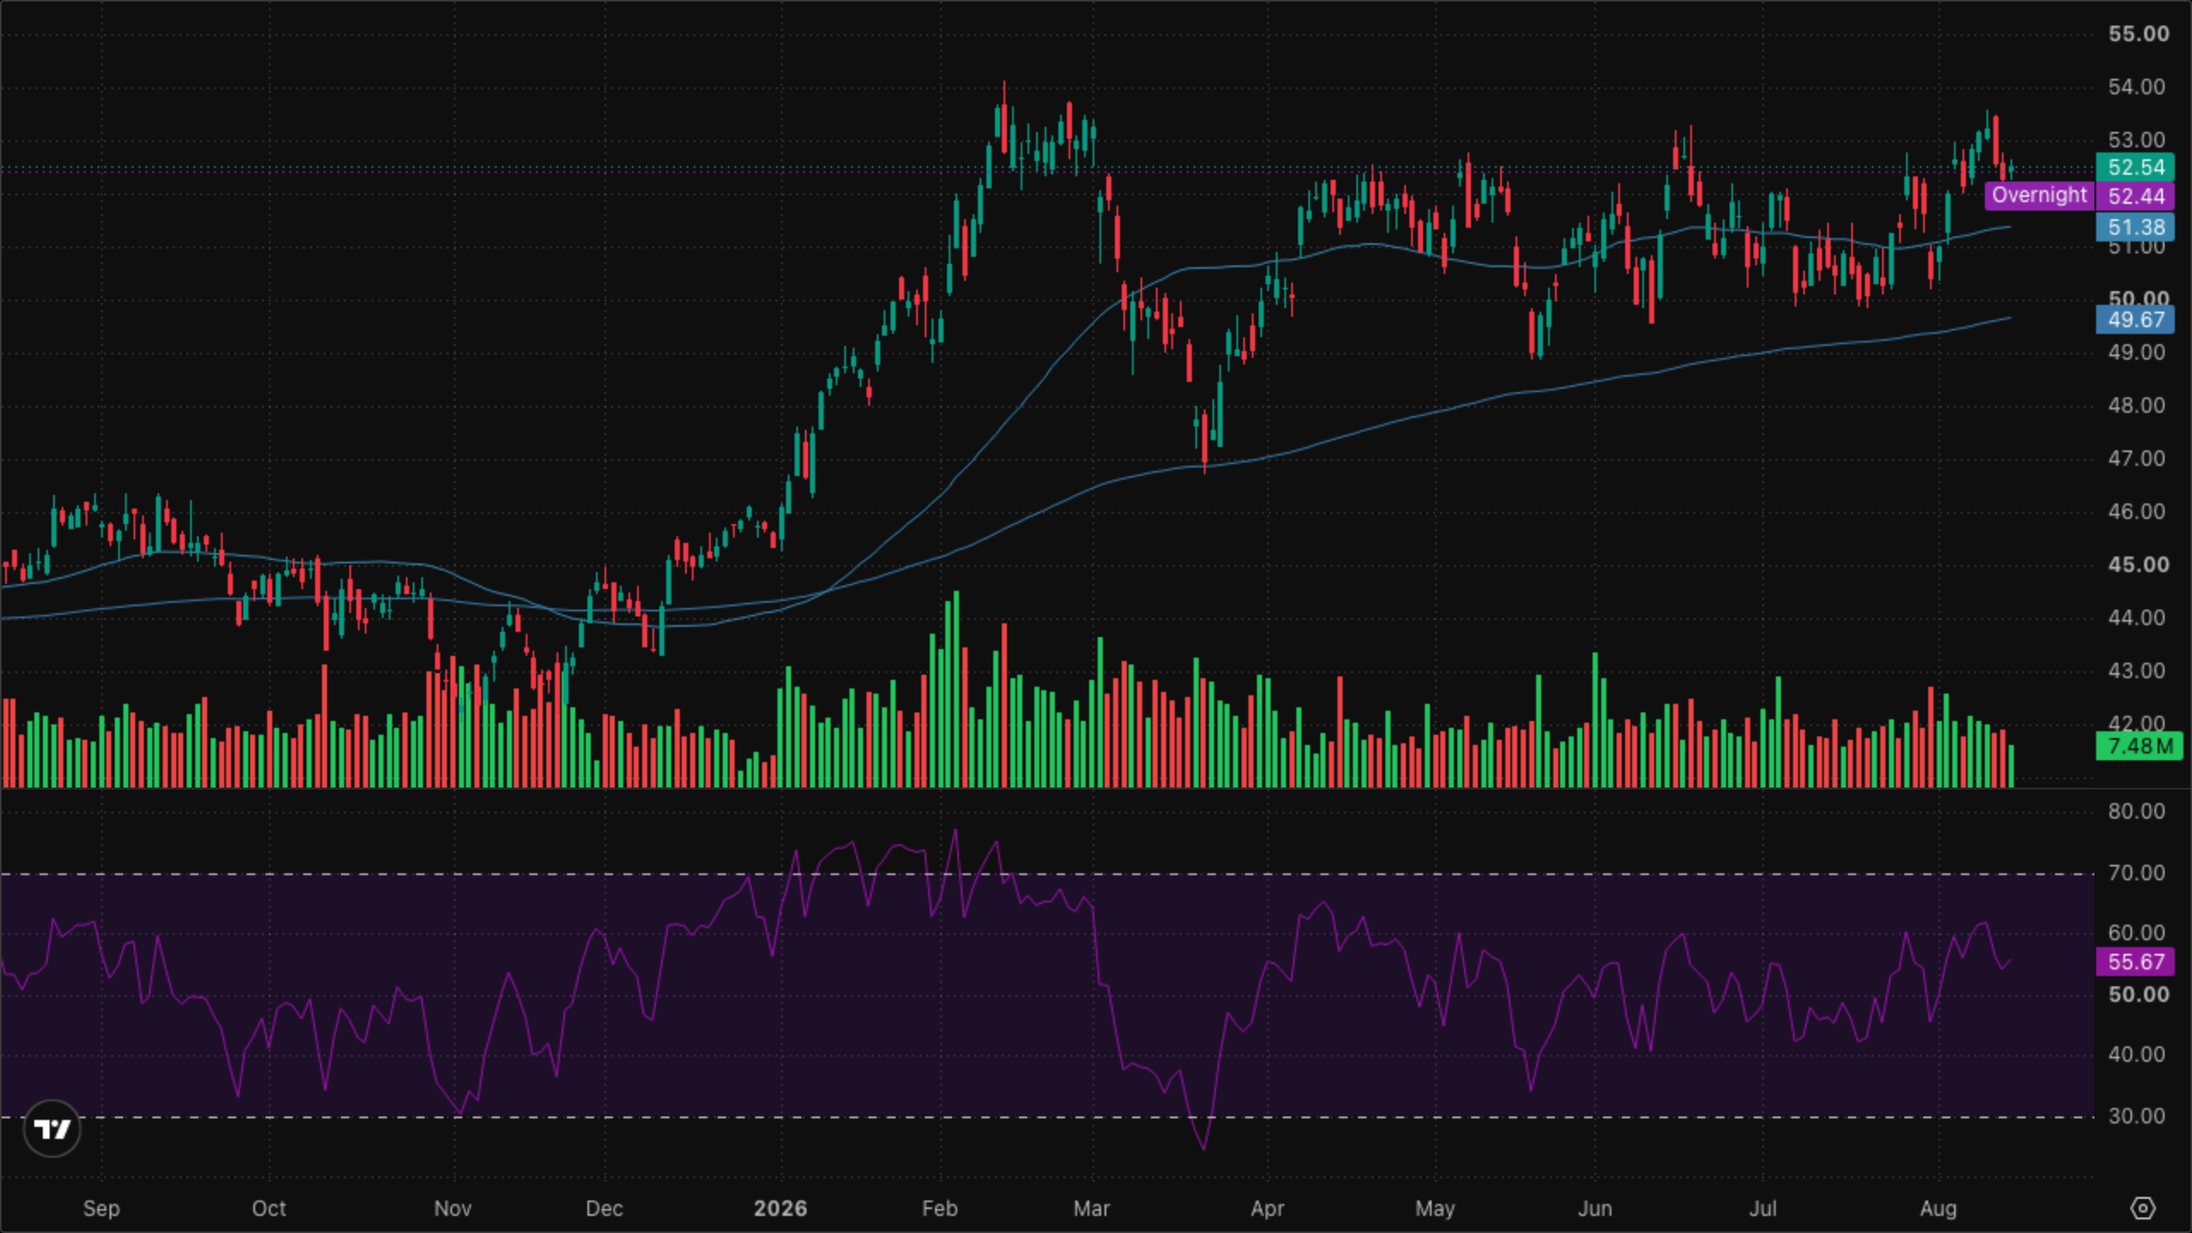
Task: Select Jun on the time axis
Action: point(1595,1208)
